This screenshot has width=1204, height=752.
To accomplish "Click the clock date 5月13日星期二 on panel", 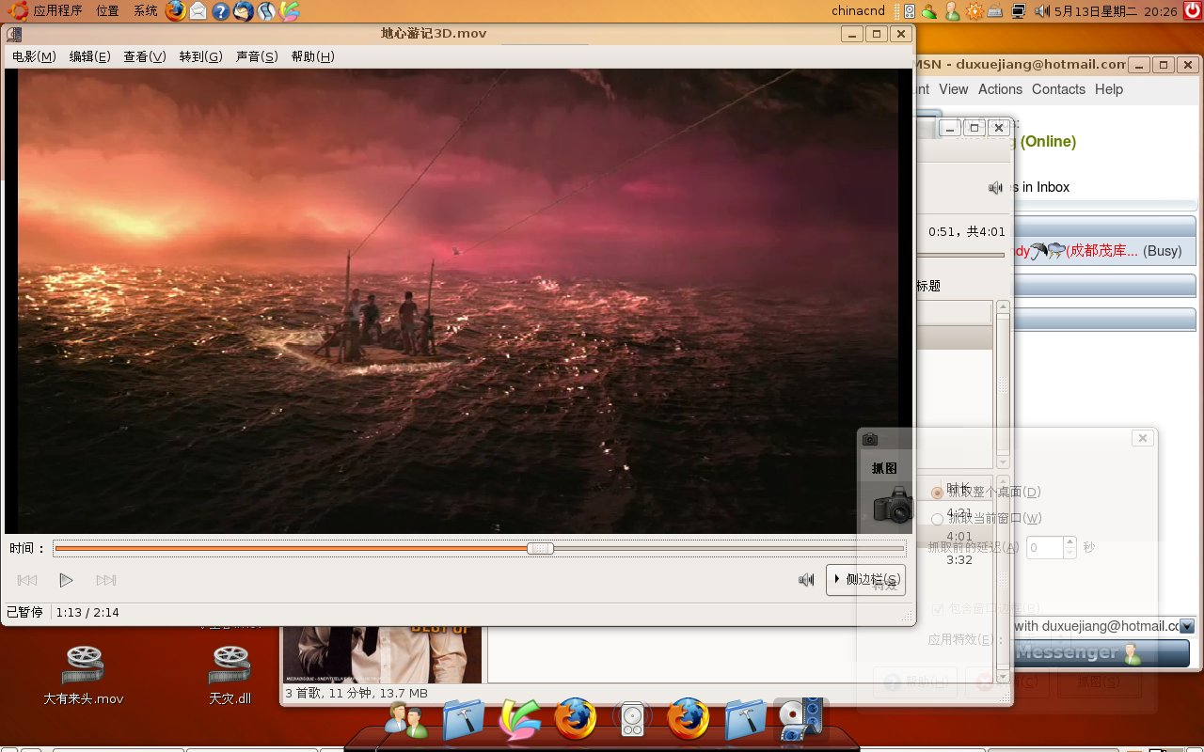I will coord(1097,11).
